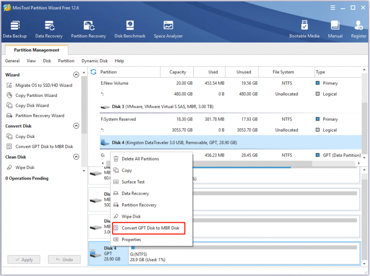
Task: Collapse the Wizard section
Action: point(76,75)
